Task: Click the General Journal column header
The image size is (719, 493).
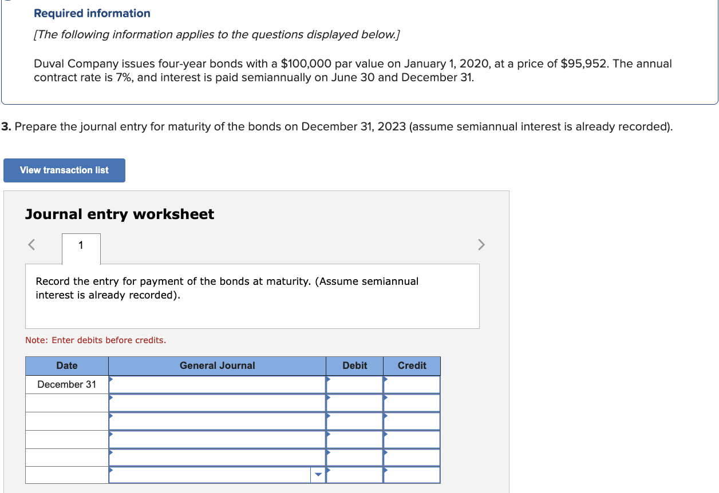Action: pos(217,365)
